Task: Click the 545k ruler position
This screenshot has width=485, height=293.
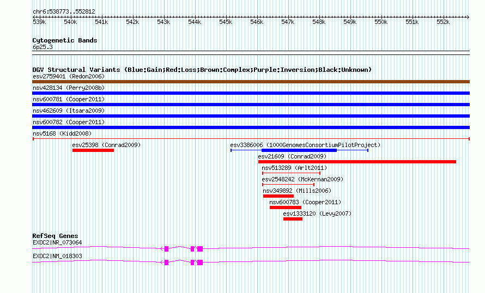Action: tap(226, 22)
